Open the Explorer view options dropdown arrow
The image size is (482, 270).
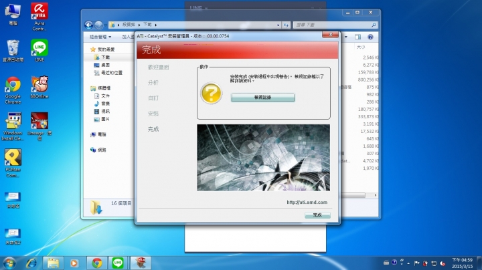346,37
